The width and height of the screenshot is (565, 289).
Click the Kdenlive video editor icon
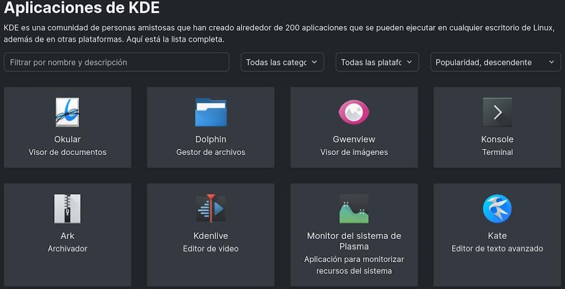(211, 208)
